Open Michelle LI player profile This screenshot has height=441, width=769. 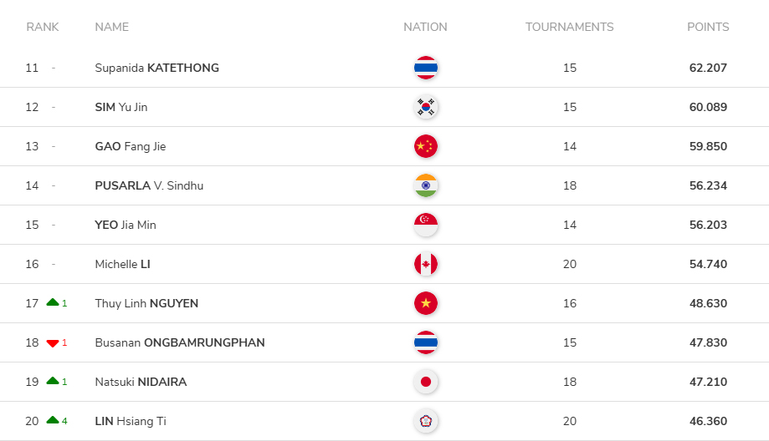(x=123, y=264)
